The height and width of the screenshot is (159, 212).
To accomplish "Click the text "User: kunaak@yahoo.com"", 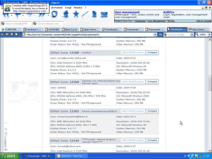I will coord(65,146).
